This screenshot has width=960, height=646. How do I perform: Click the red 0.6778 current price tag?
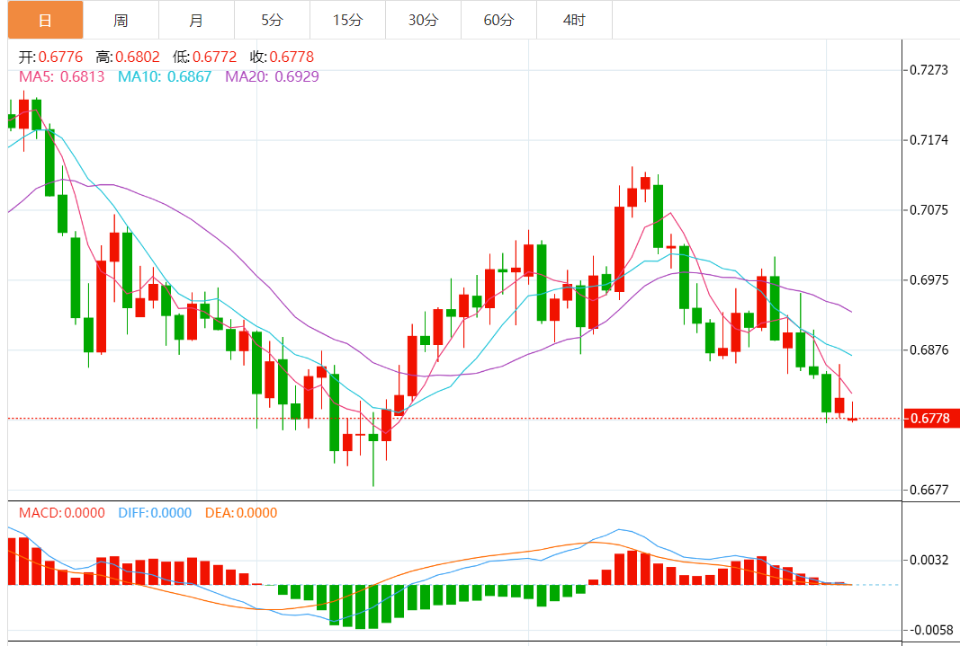931,418
